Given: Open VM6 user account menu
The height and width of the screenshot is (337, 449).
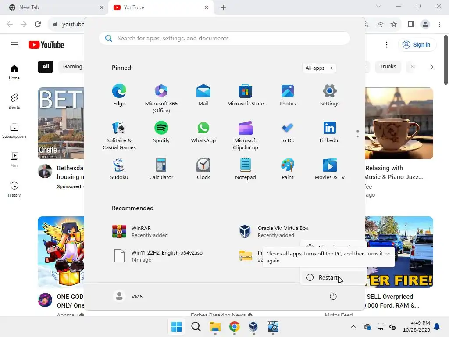Looking at the screenshot, I should (128, 296).
